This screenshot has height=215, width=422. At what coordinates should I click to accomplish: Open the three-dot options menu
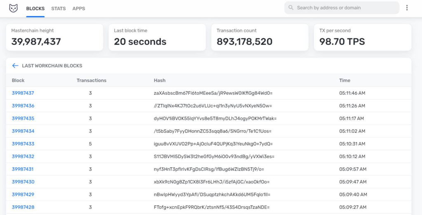pyautogui.click(x=407, y=8)
